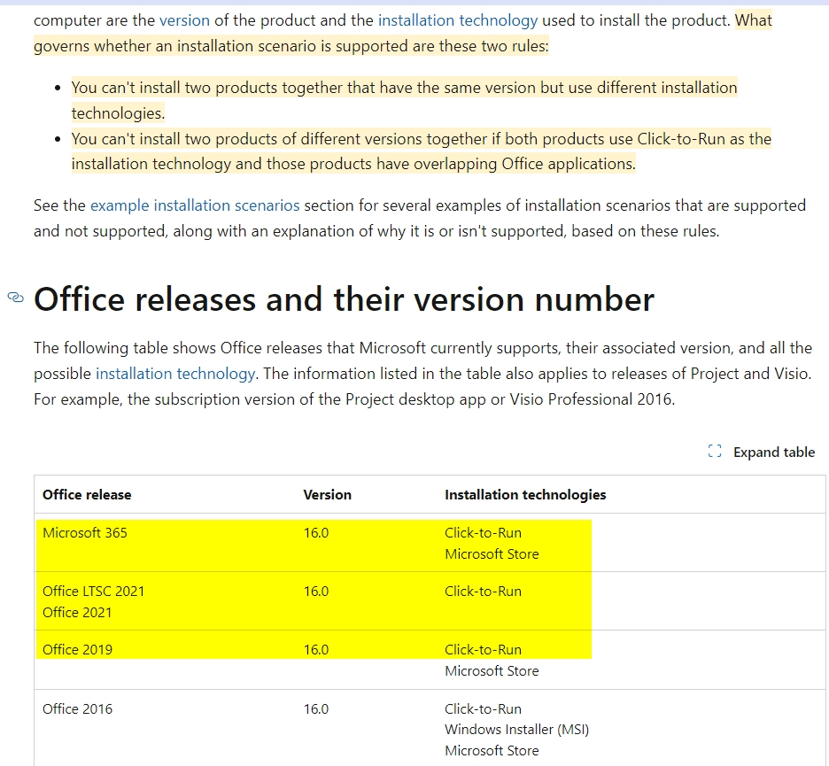This screenshot has height=766, width=829.
Task: Click 'Microsoft Store' in the Microsoft 365 row
Action: 492,554
